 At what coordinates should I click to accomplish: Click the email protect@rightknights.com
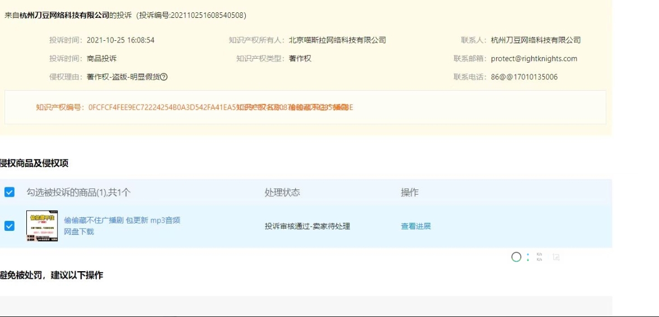click(534, 59)
